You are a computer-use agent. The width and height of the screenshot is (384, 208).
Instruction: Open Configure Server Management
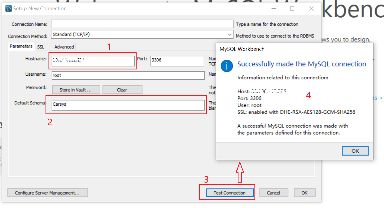[47, 193]
